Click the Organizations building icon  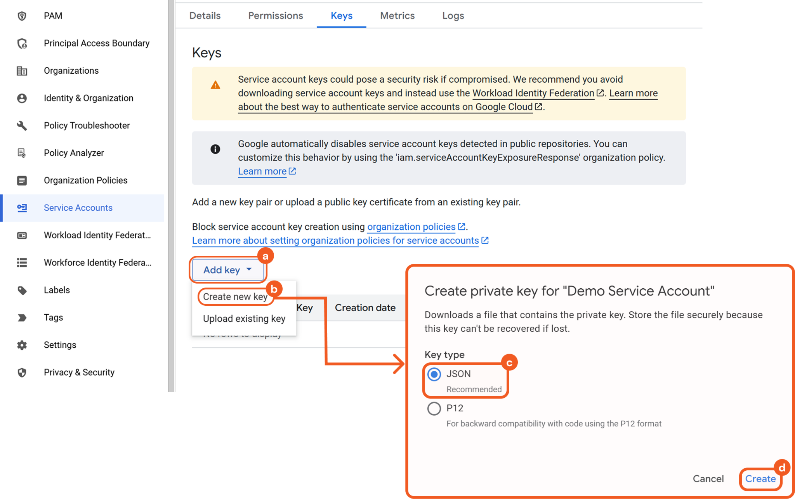click(22, 71)
